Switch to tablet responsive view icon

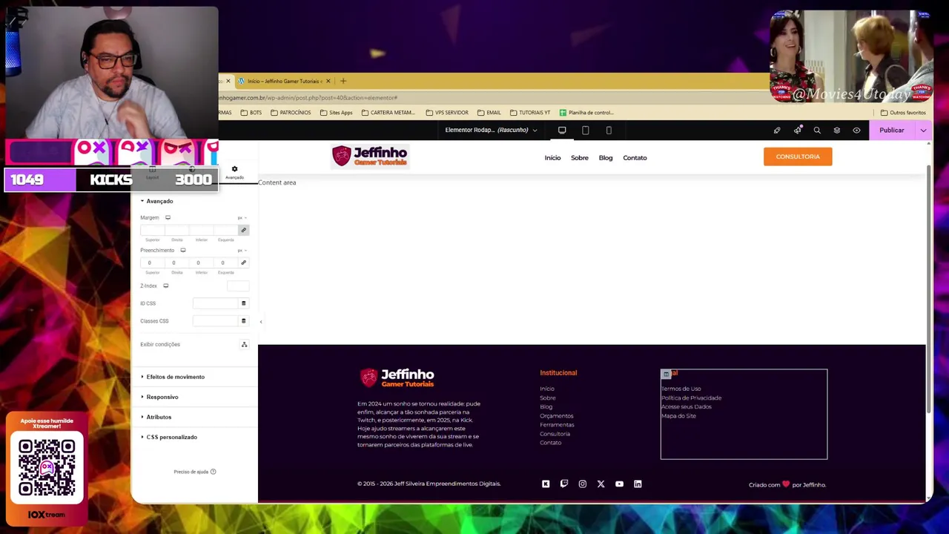pos(585,131)
